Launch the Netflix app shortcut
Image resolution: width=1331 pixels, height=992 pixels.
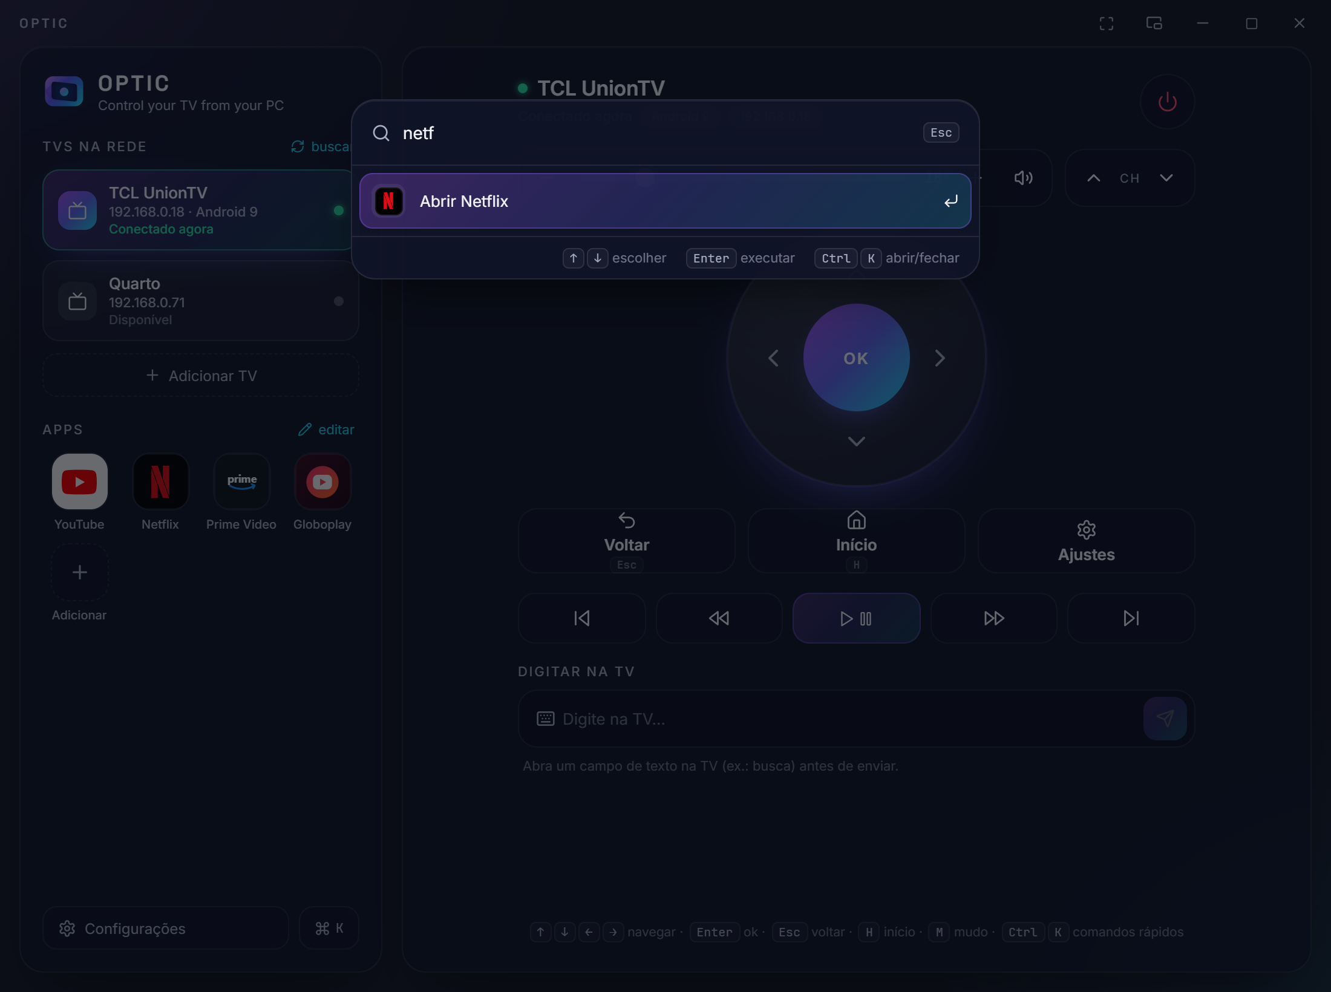coord(160,481)
